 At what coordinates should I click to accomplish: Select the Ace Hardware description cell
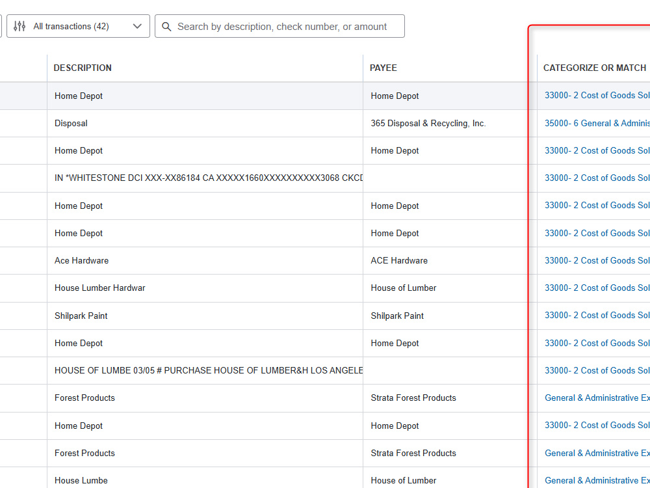[82, 261]
